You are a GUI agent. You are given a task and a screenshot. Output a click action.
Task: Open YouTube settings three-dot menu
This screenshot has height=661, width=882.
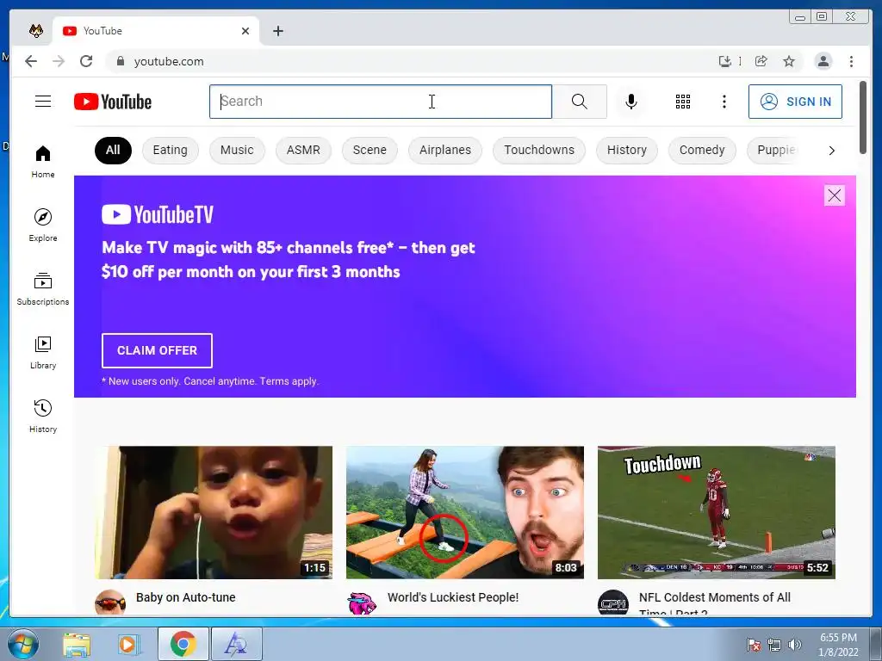[724, 102]
